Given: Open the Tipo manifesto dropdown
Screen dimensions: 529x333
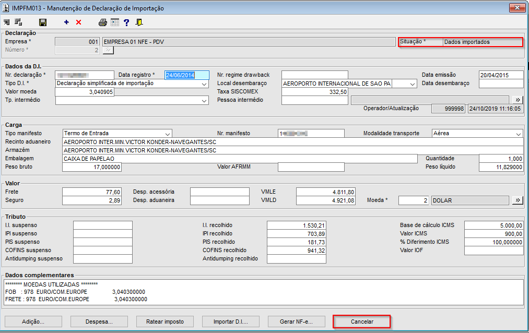Looking at the screenshot, I should click(x=167, y=134).
